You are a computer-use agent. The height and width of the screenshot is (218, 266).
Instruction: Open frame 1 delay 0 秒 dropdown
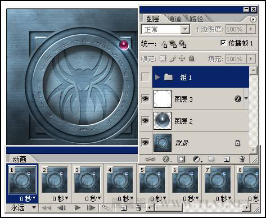coord(28,198)
